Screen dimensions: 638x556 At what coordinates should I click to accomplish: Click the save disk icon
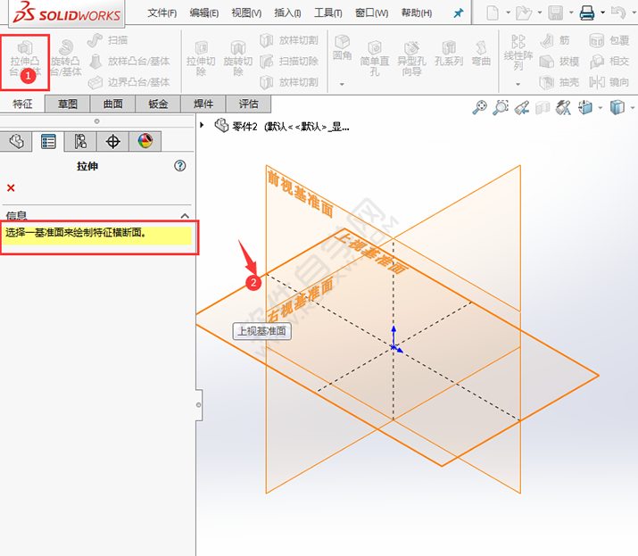click(x=555, y=13)
